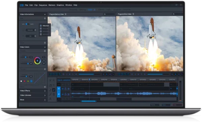This screenshot has height=124, width=202.
Task: Open panel menu above the curve graph
Action: pyautogui.click(x=45, y=69)
